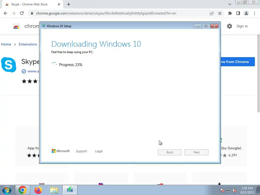The height and width of the screenshot is (195, 260).
Task: Click the Windows 10 Setup title icon
Action: (44, 26)
